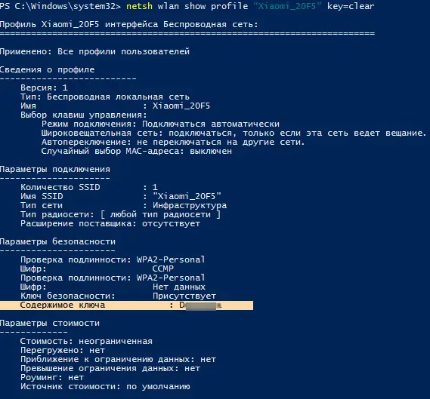Click the 'Шифр:' row with CCMP value
The height and width of the screenshot is (399, 430).
coord(97,269)
